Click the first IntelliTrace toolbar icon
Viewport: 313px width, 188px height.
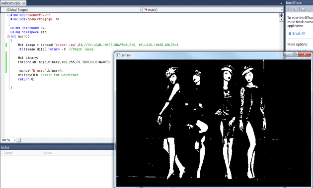click(x=289, y=9)
